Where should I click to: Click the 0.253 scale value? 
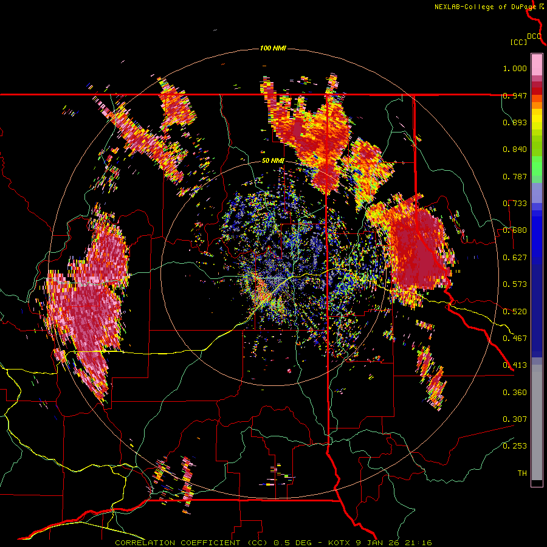(515, 446)
